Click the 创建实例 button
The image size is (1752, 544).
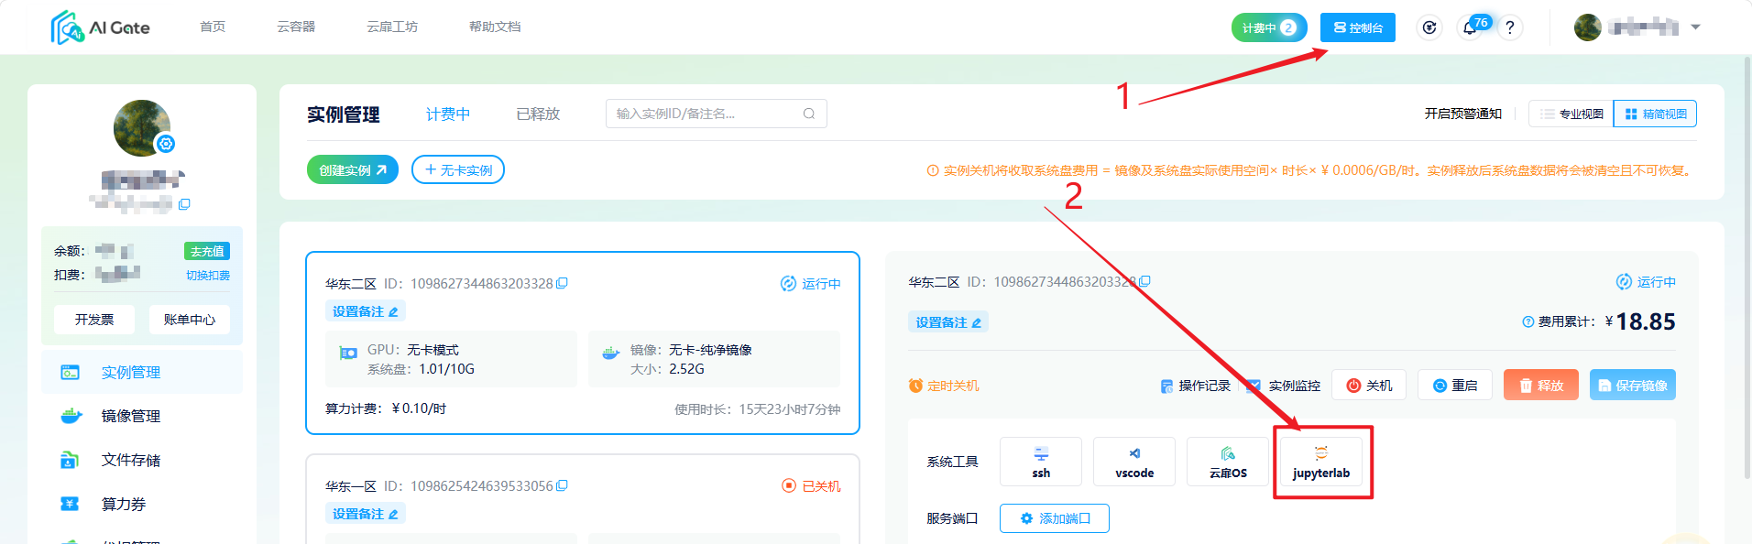[353, 169]
